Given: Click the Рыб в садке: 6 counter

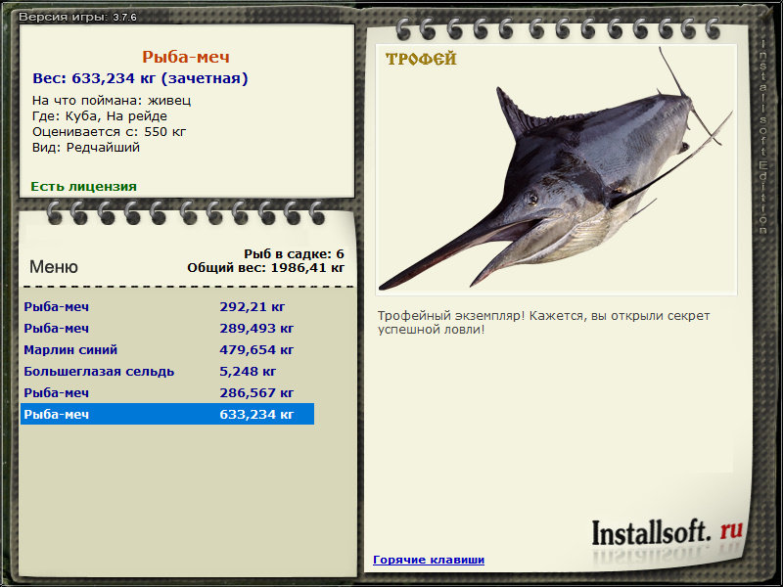Looking at the screenshot, I should point(295,253).
